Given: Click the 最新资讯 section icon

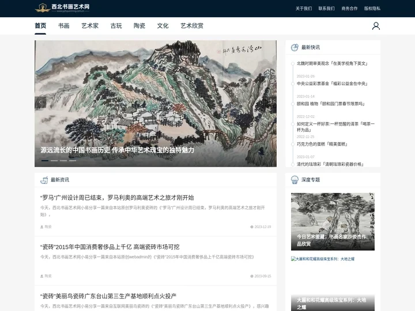Looking at the screenshot, I should coord(44,180).
